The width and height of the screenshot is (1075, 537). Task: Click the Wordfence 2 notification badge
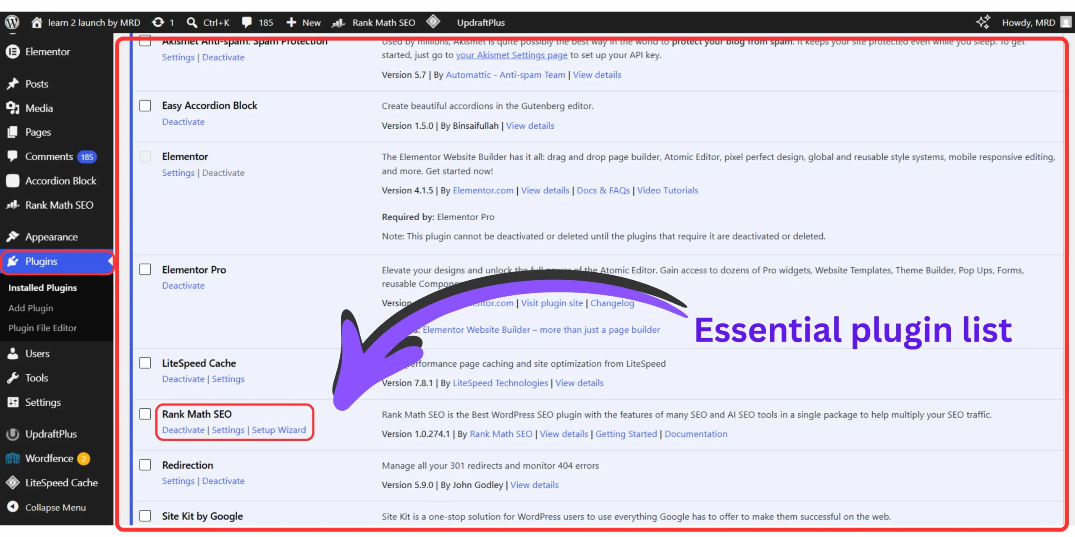84,459
